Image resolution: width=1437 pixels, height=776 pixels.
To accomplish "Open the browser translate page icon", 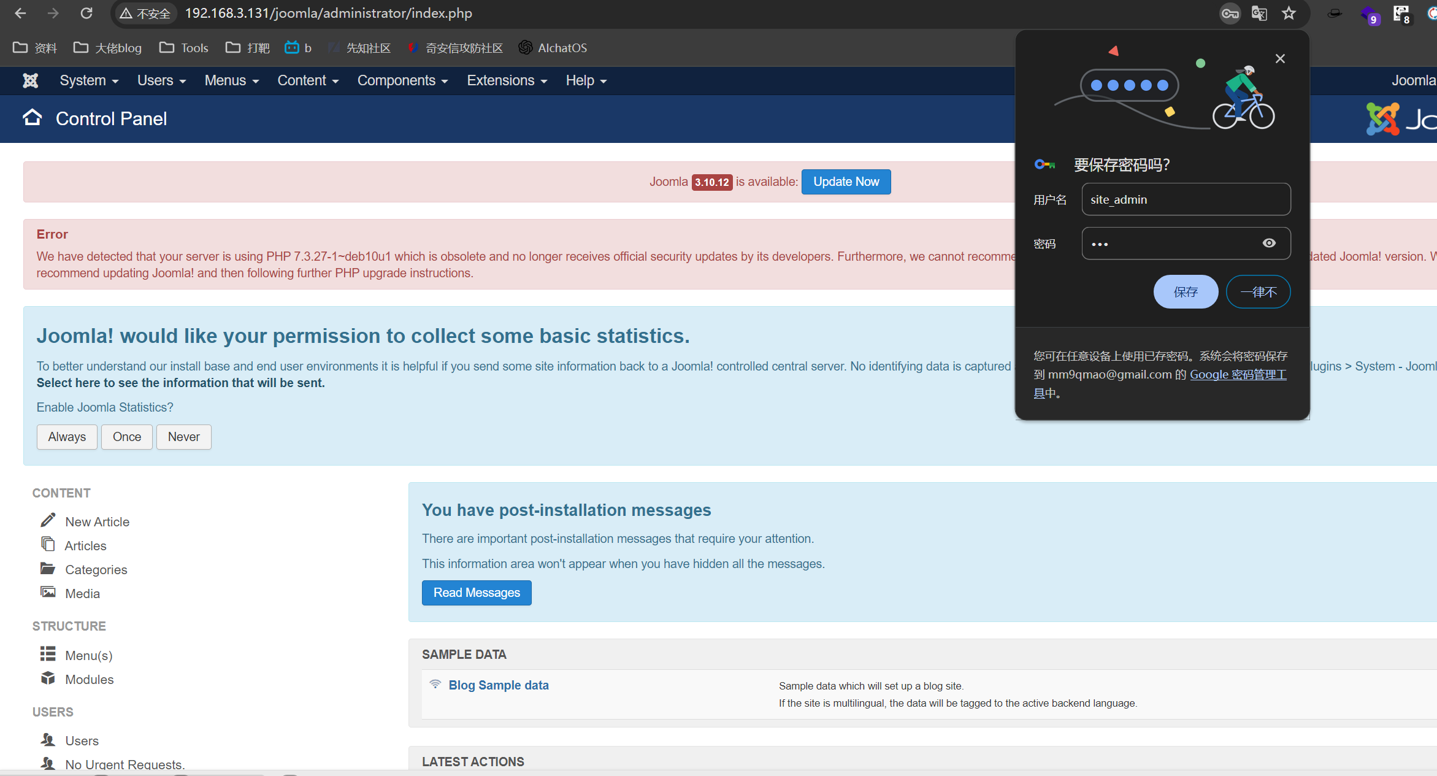I will coord(1259,13).
